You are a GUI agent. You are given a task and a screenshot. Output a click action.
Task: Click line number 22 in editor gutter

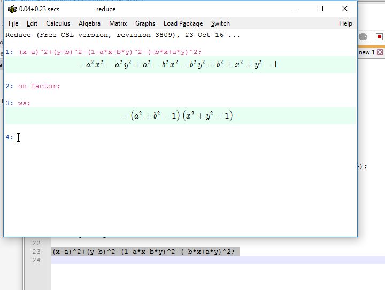tap(36, 243)
